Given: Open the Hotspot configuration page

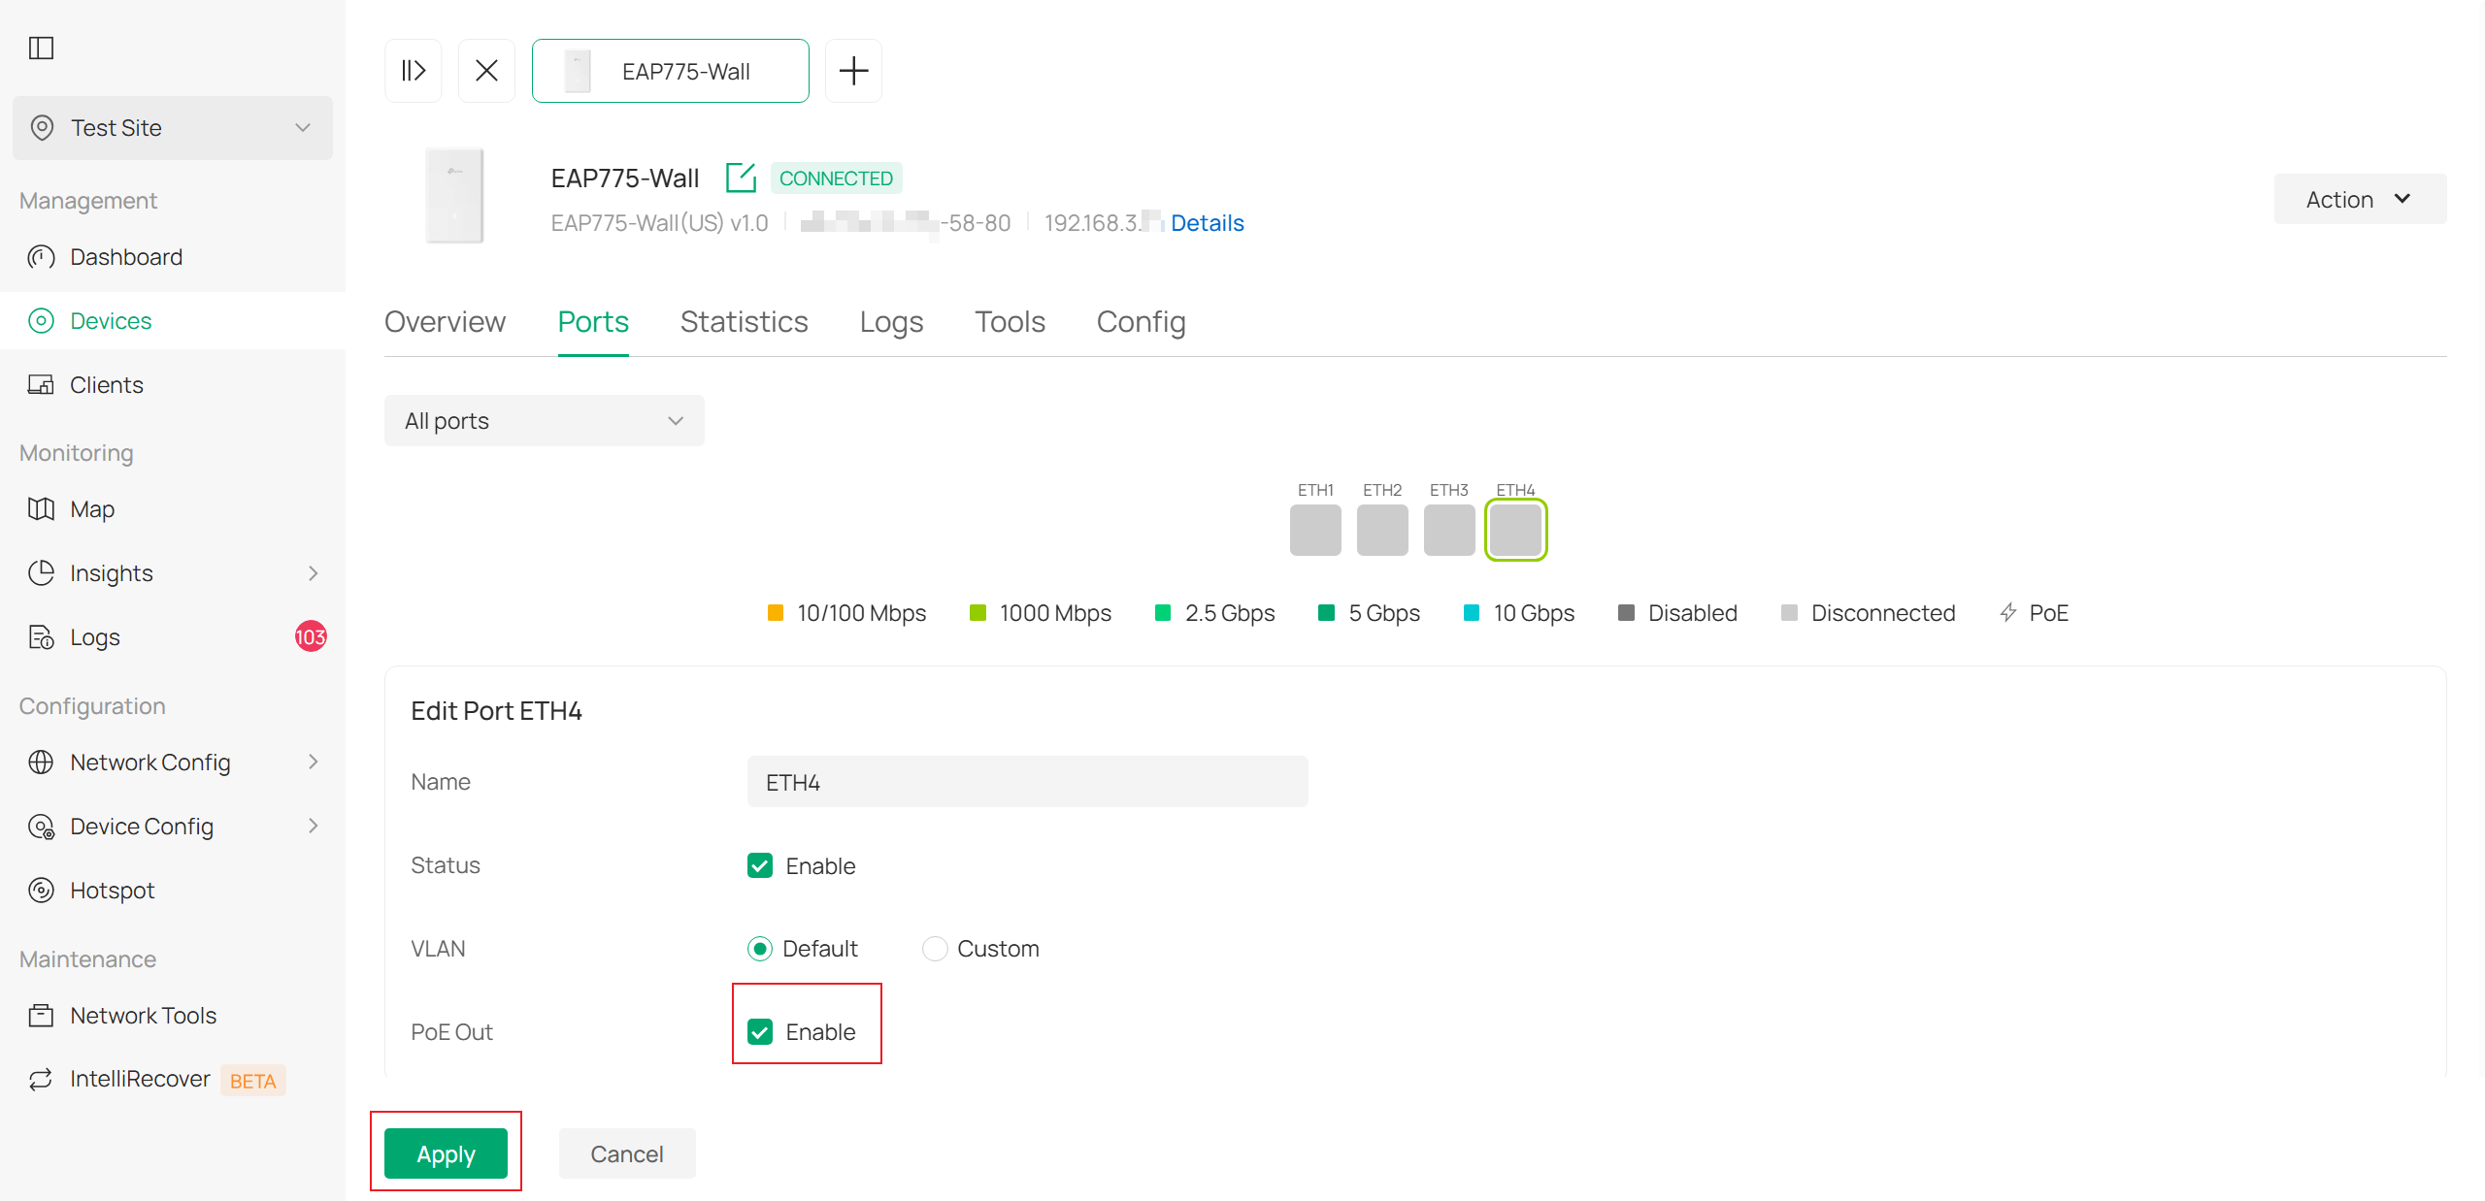Looking at the screenshot, I should (x=113, y=890).
